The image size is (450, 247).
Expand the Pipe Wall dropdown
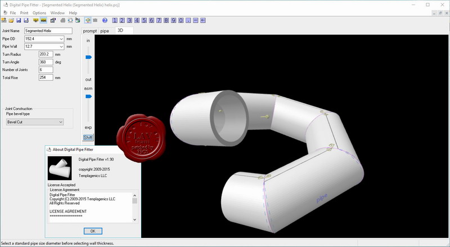[x=61, y=47]
